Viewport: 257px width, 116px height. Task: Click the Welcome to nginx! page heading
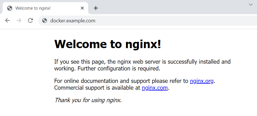tap(108, 44)
